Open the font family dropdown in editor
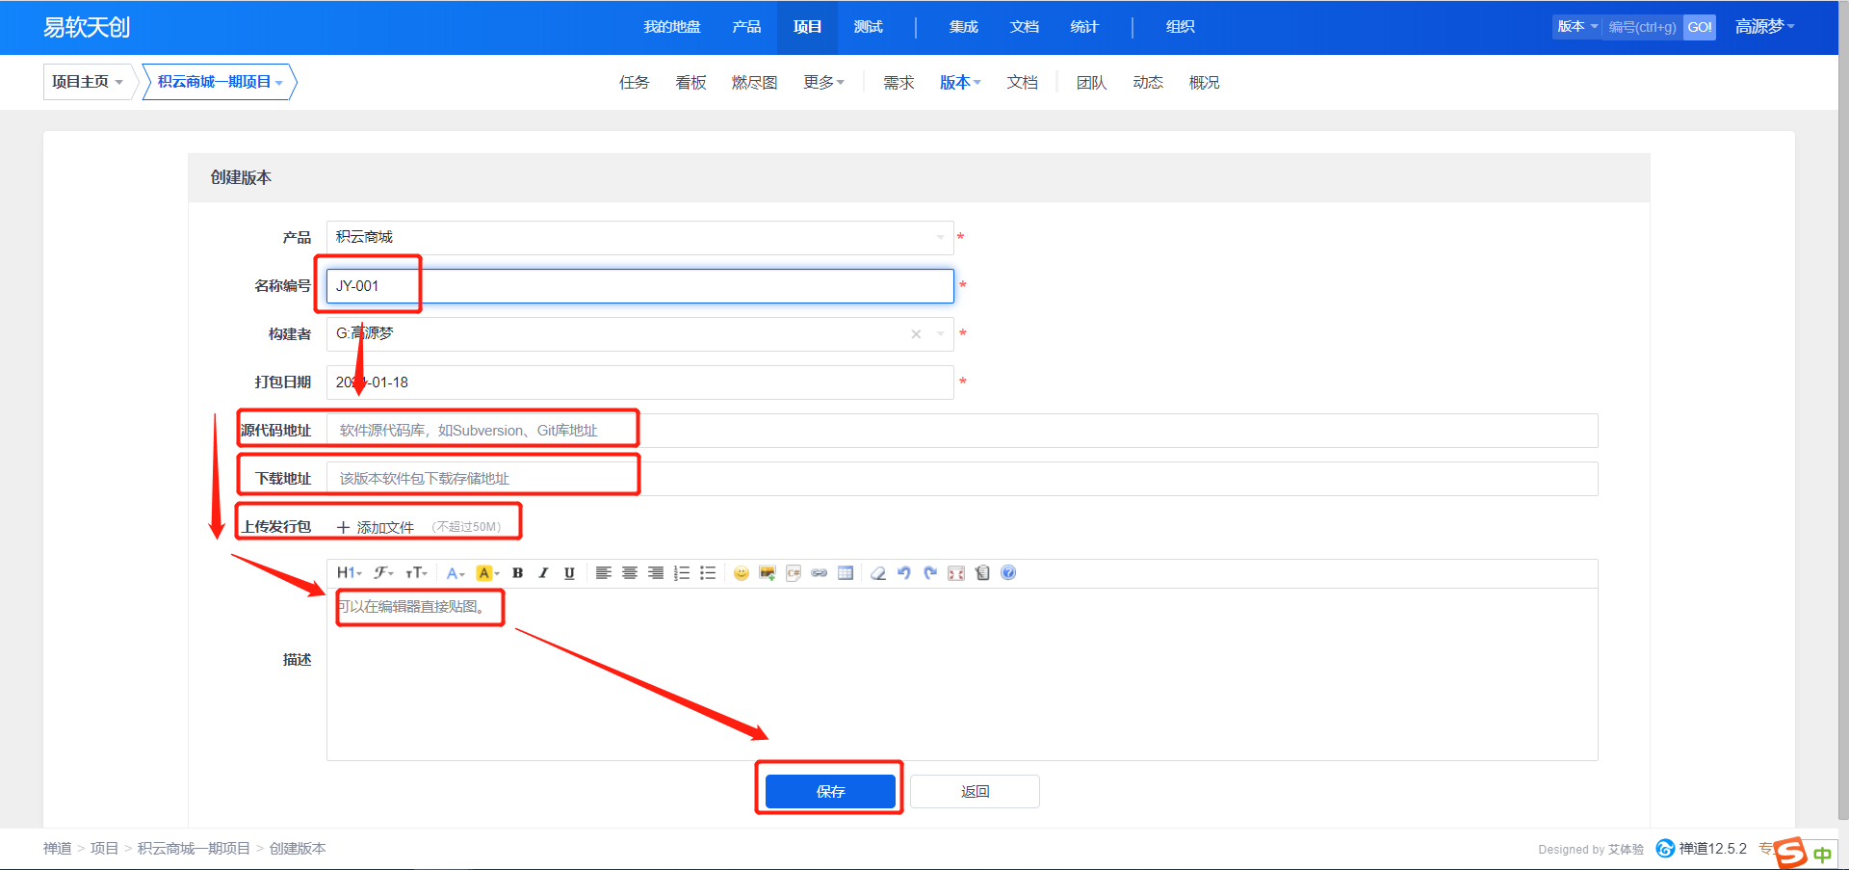This screenshot has height=870, width=1849. click(x=383, y=573)
